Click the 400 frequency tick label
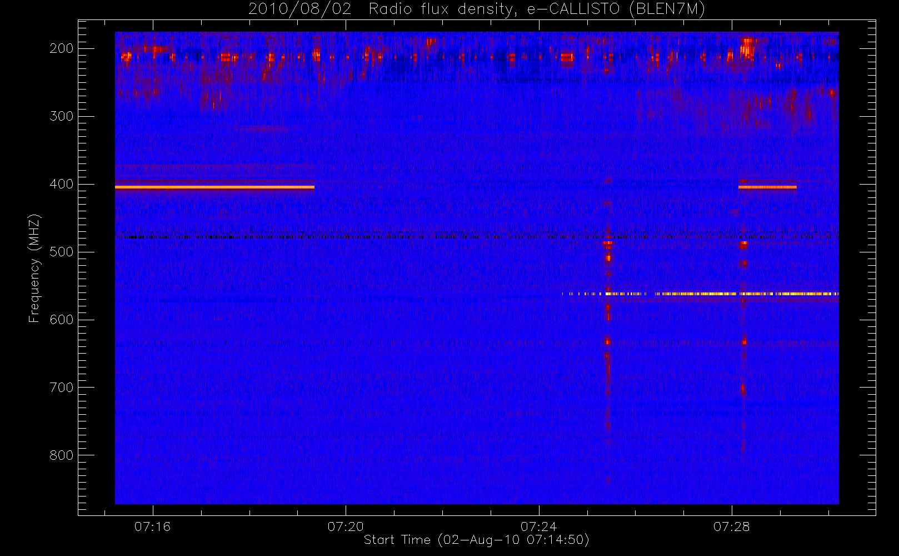The width and height of the screenshot is (899, 556). 62,184
